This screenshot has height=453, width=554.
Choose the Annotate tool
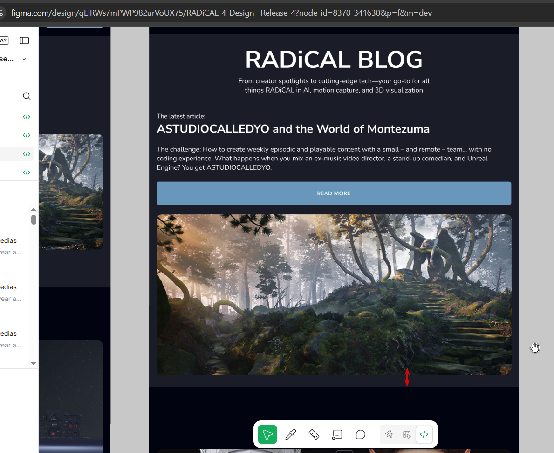click(337, 434)
